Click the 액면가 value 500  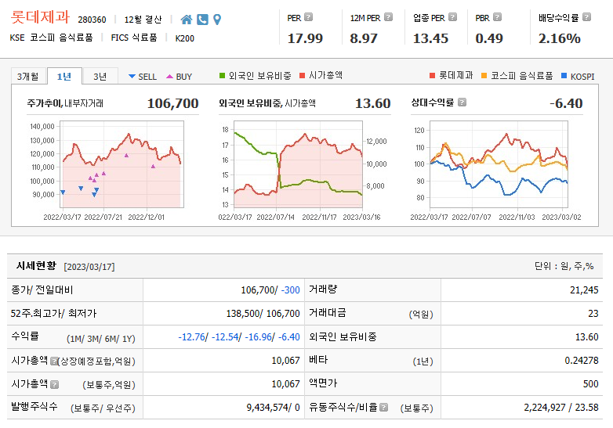[591, 384]
